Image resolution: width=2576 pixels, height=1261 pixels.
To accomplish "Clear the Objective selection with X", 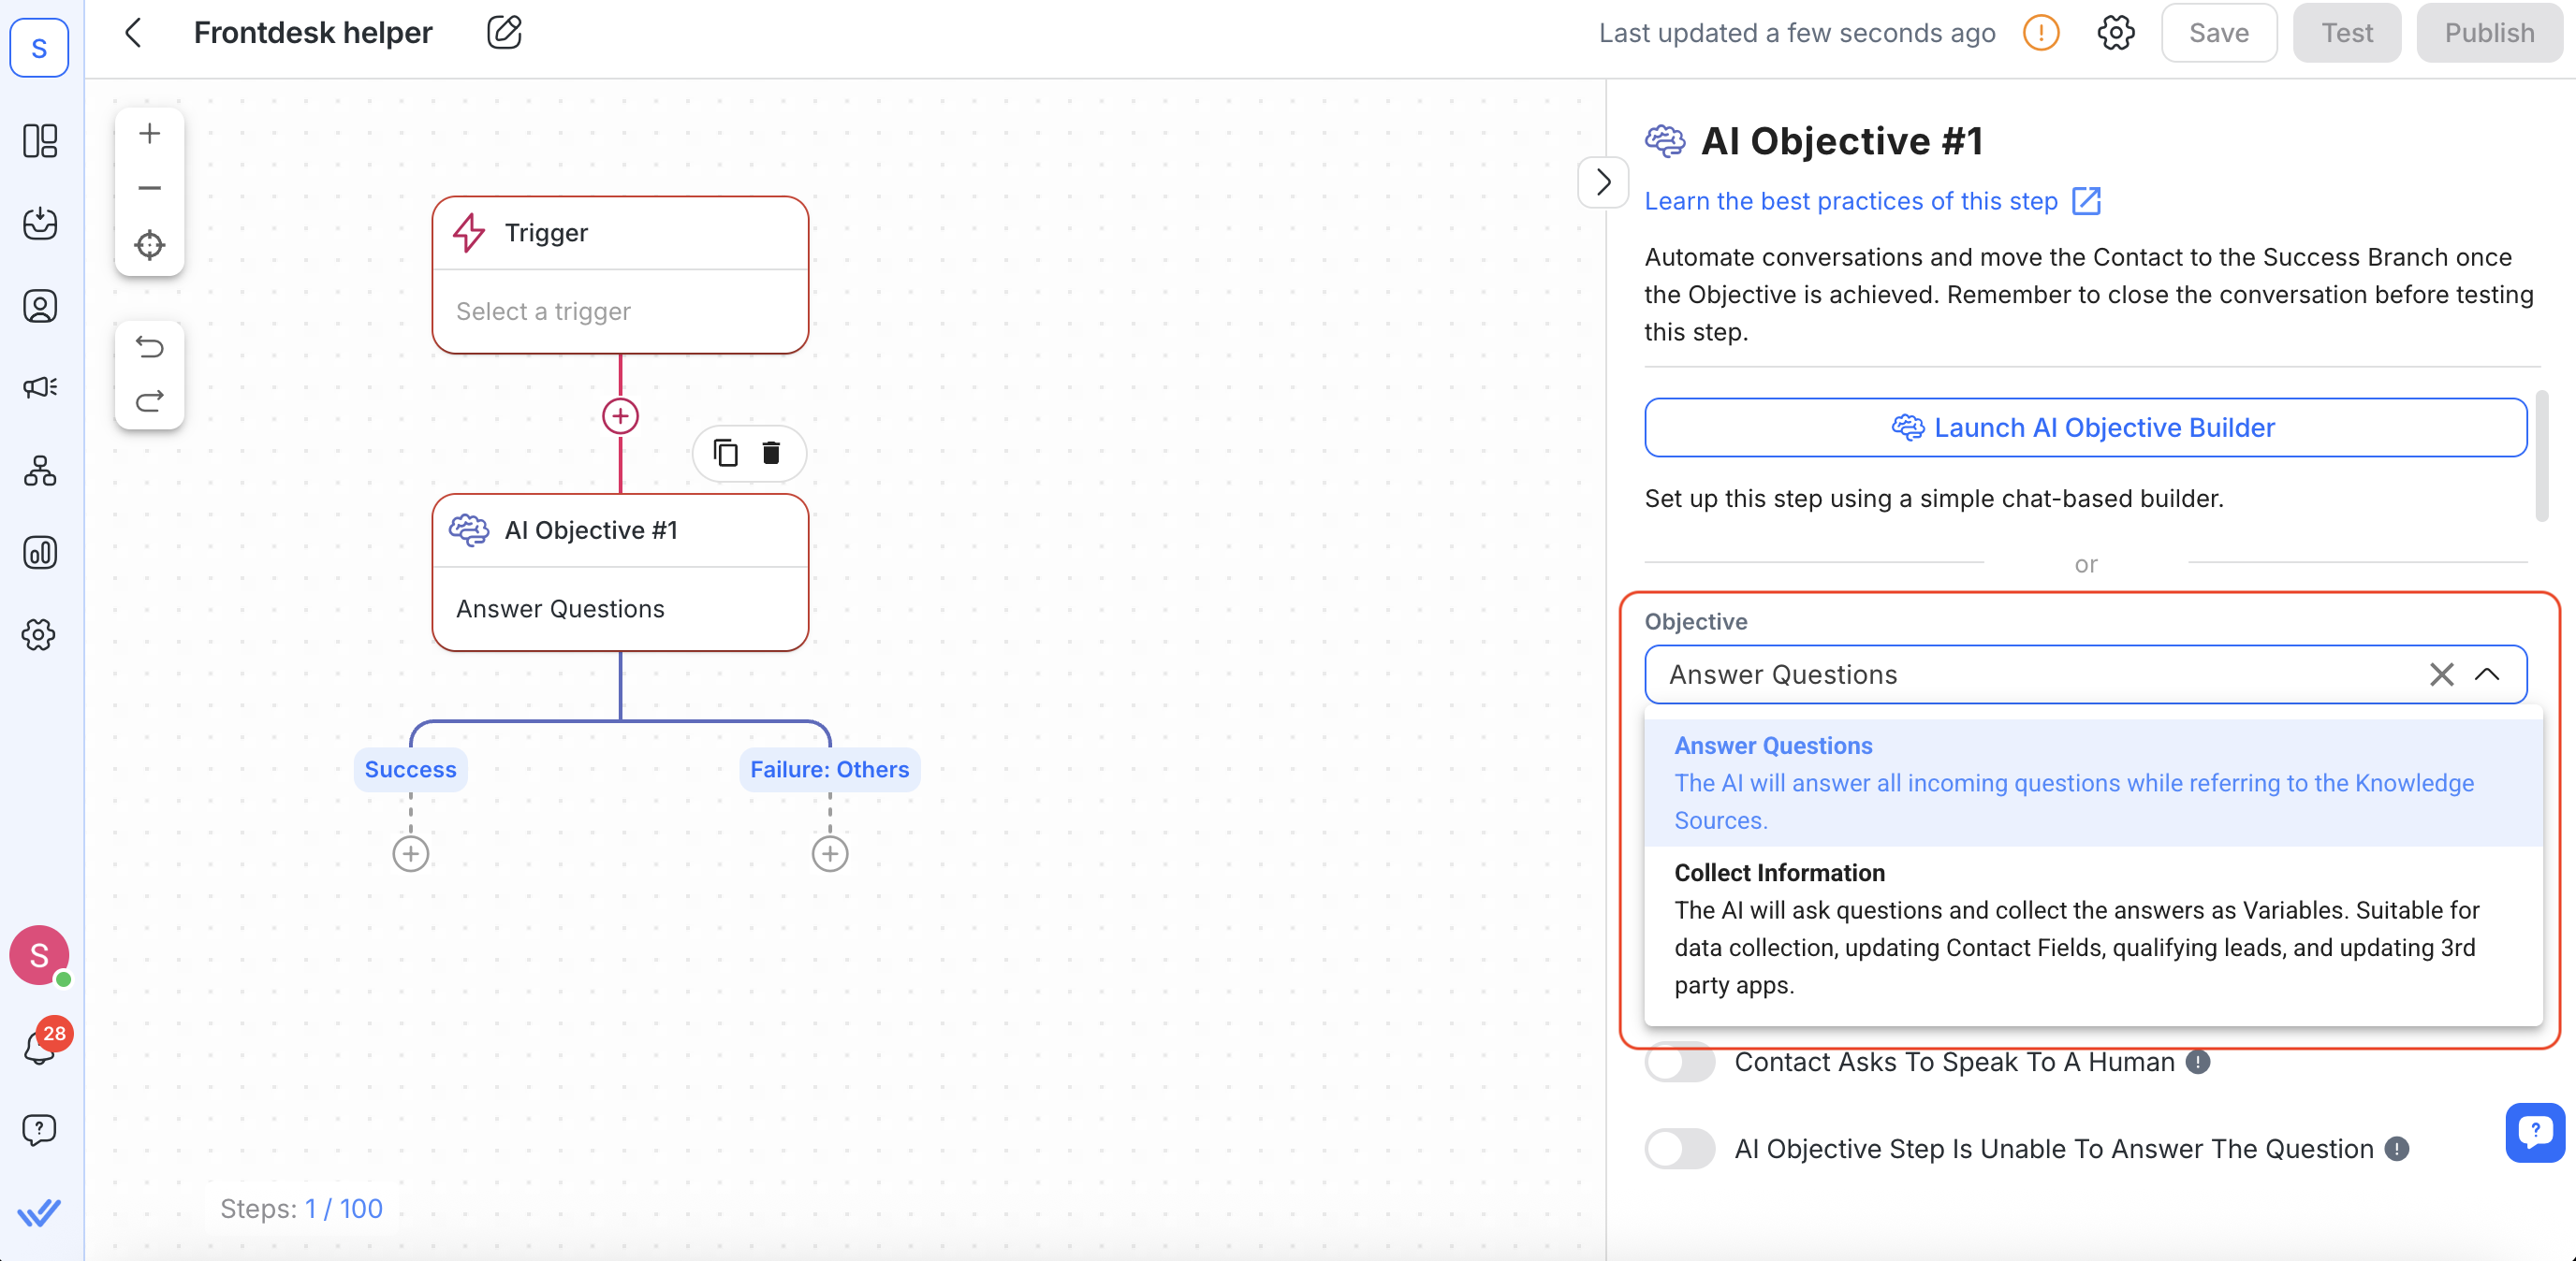I will click(2441, 674).
